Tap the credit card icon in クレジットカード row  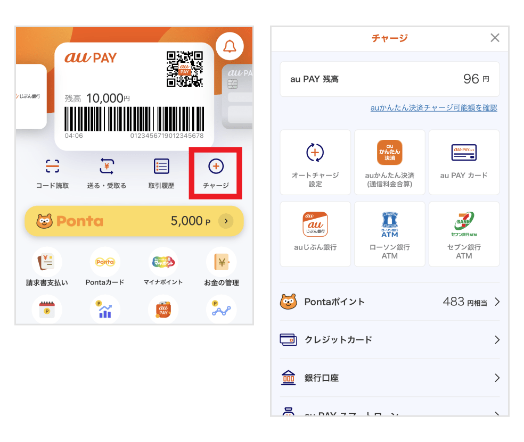pos(289,340)
